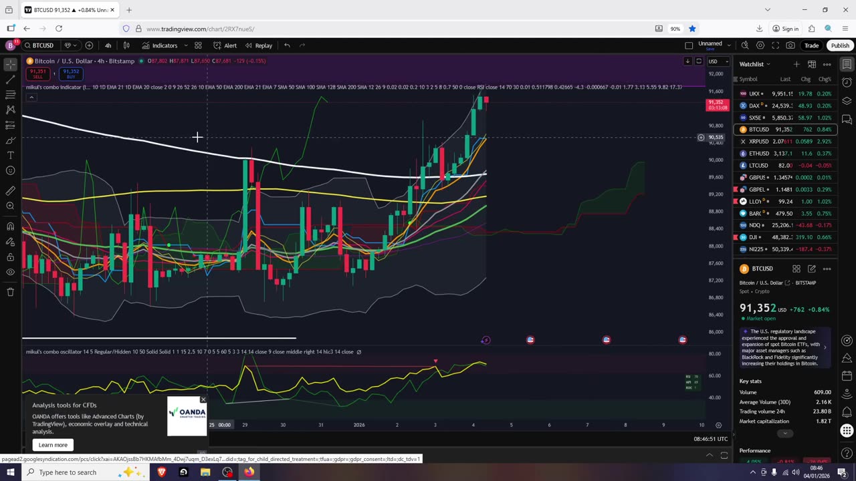Viewport: 856px width, 481px height.
Task: Click the red SELL price button
Action: [x=37, y=73]
